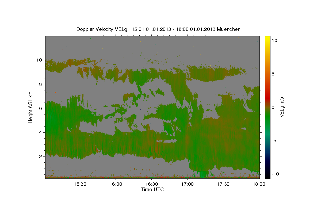The height and width of the screenshot is (214, 321).
Task: Select the 'Muenchen' location text in title
Action: pos(229,29)
